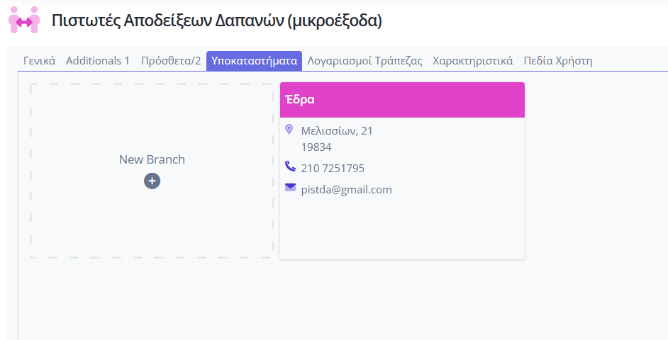
Task: Switch to the Additionals 1 tab
Action: pyautogui.click(x=98, y=61)
